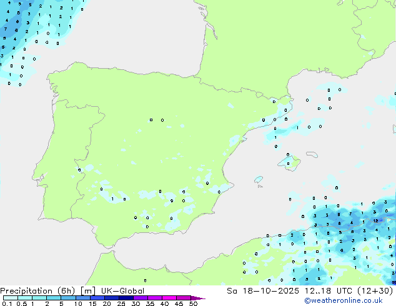Image resolution: width=396 pixels, height=306 pixels.
Task: Click the Menorca island outline
Action: (312, 154)
